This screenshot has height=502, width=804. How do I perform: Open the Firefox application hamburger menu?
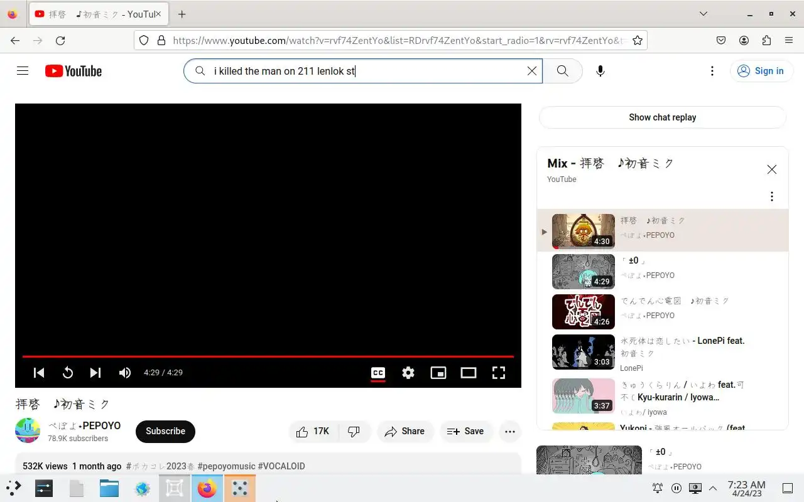tap(789, 40)
